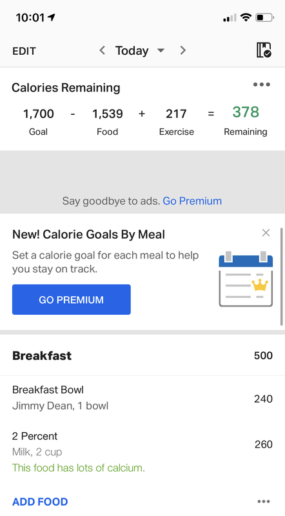Dismiss the Calorie Goals By Meal card

(266, 233)
